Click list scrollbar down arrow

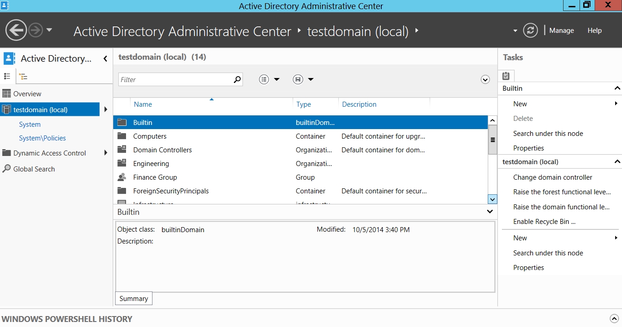point(492,199)
